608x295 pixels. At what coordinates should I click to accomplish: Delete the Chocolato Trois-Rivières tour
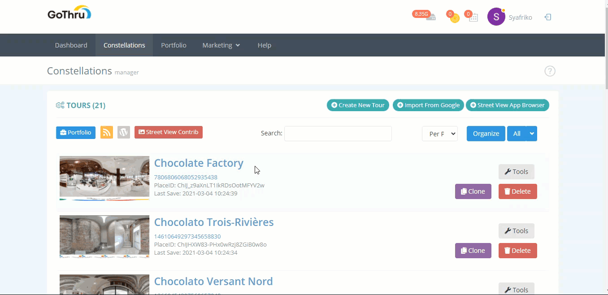pos(518,251)
